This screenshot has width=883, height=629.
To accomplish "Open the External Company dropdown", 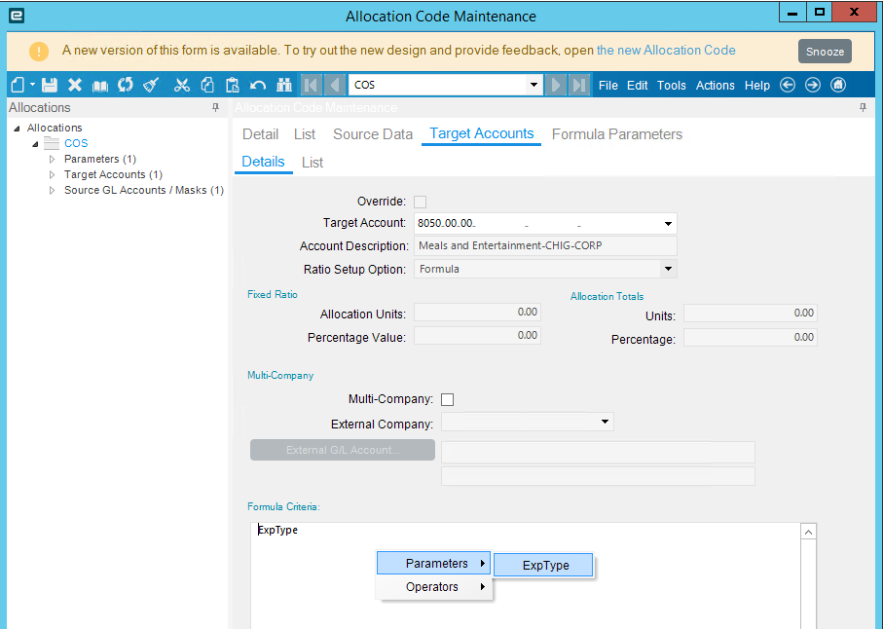I will tap(605, 422).
